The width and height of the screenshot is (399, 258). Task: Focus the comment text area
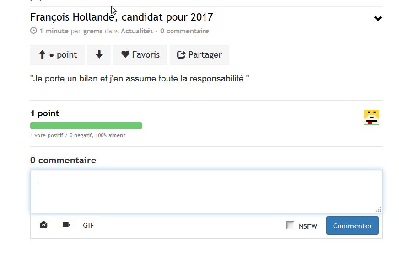(206, 191)
